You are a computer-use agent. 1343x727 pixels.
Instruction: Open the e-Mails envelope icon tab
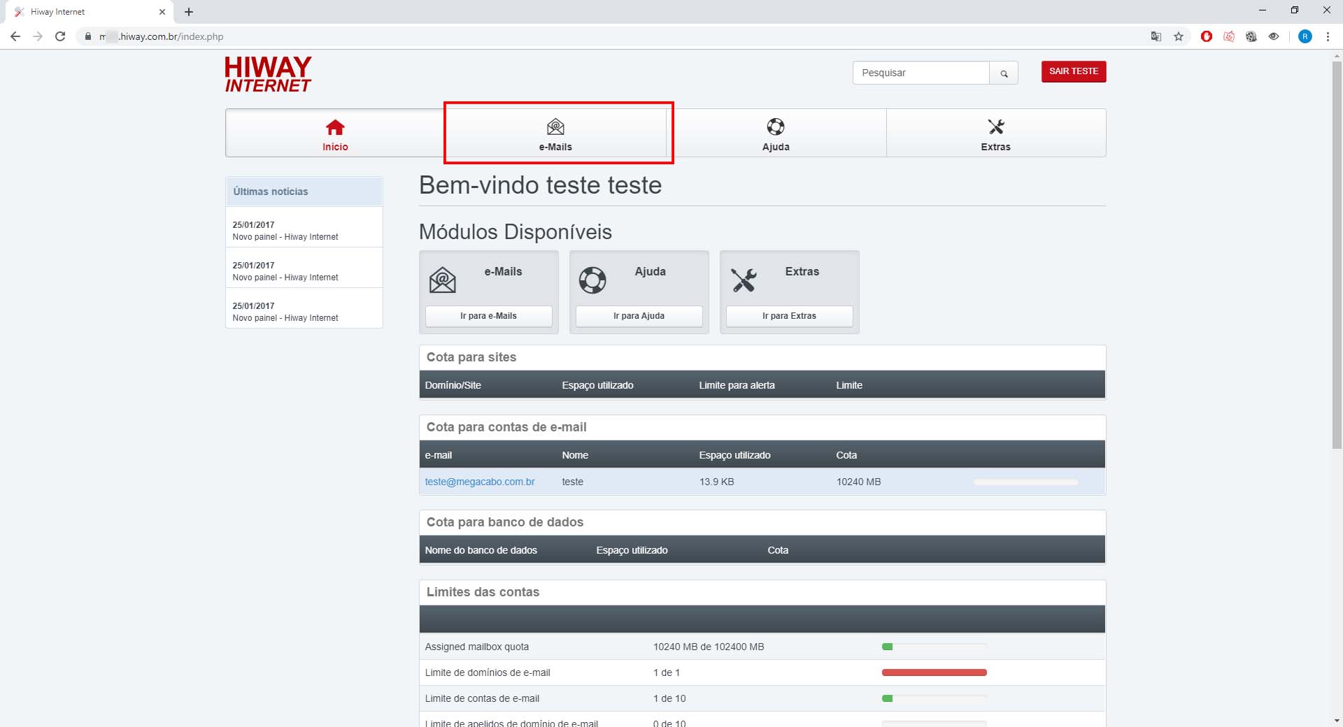coord(555,127)
